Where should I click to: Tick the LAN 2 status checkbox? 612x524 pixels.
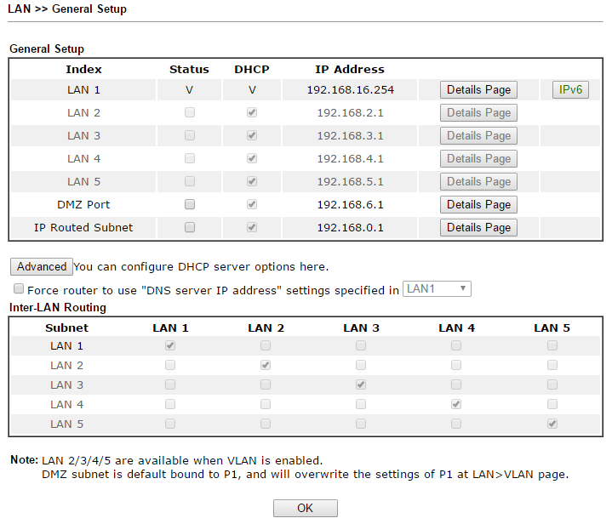pyautogui.click(x=190, y=112)
